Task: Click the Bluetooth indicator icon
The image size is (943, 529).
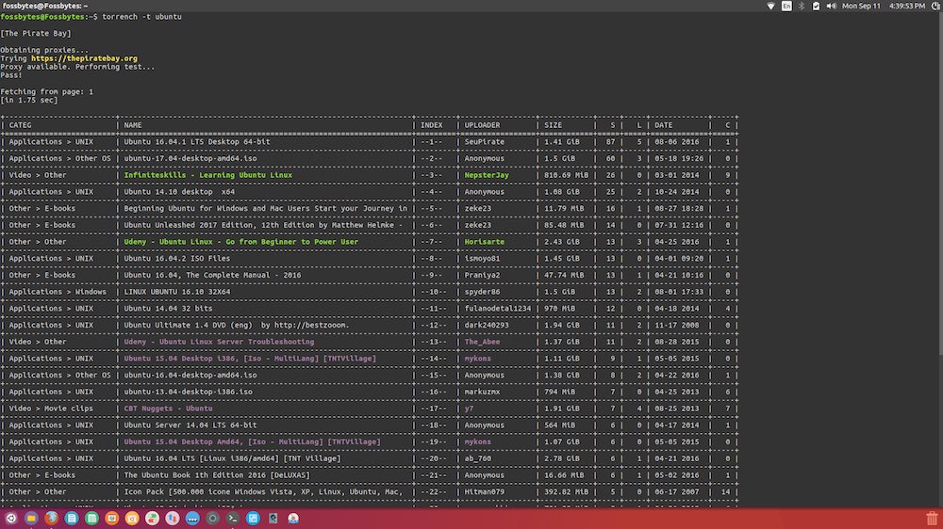Action: pyautogui.click(x=802, y=7)
